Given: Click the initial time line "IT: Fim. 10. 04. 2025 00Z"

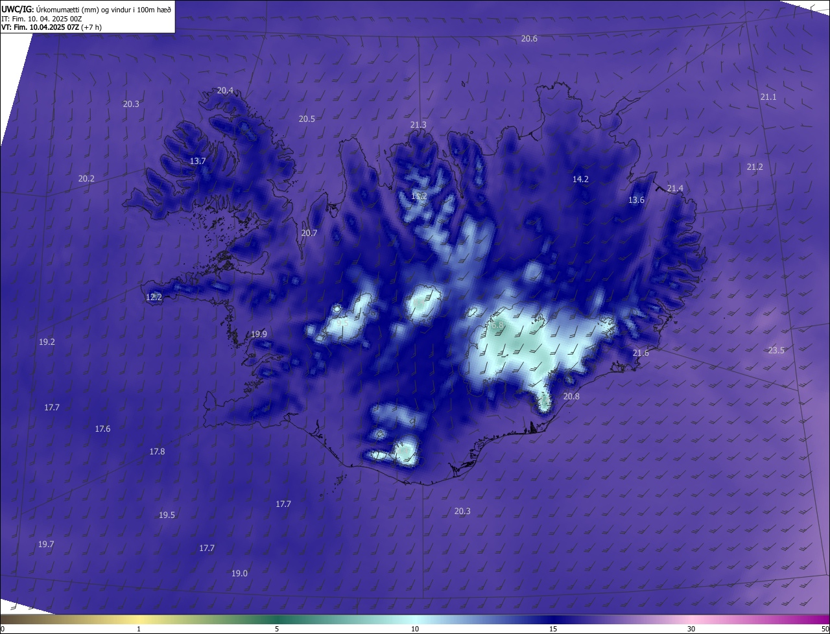Looking at the screenshot, I should [41, 18].
